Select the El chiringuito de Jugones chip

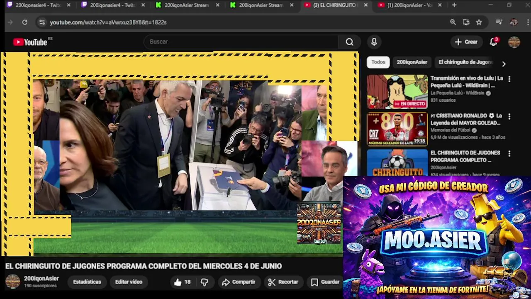[465, 62]
